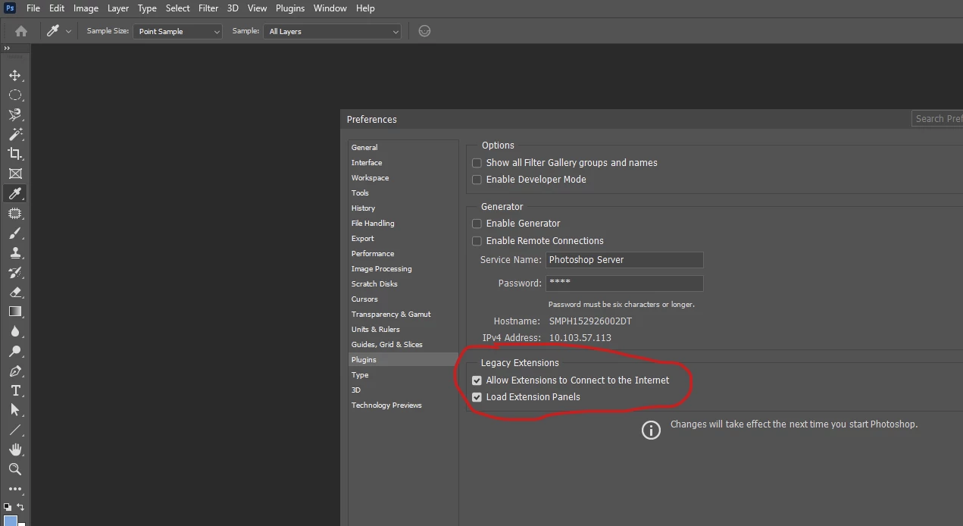963x526 pixels.
Task: Open the Sample All Layers dropdown
Action: point(332,31)
